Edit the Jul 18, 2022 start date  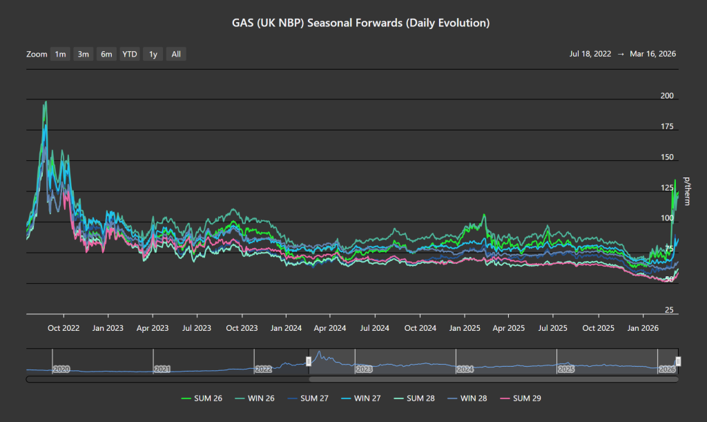tap(592, 54)
